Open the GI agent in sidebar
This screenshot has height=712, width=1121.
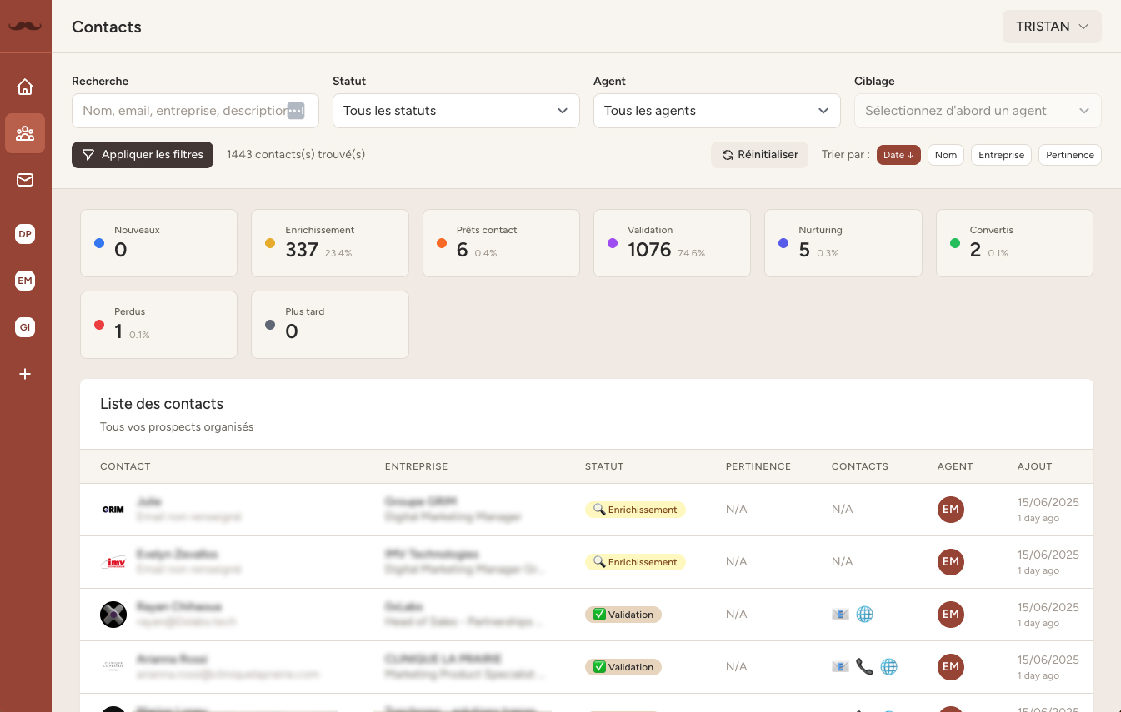(25, 328)
